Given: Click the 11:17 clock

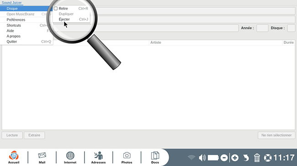Looking at the screenshot, I should (x=284, y=158).
